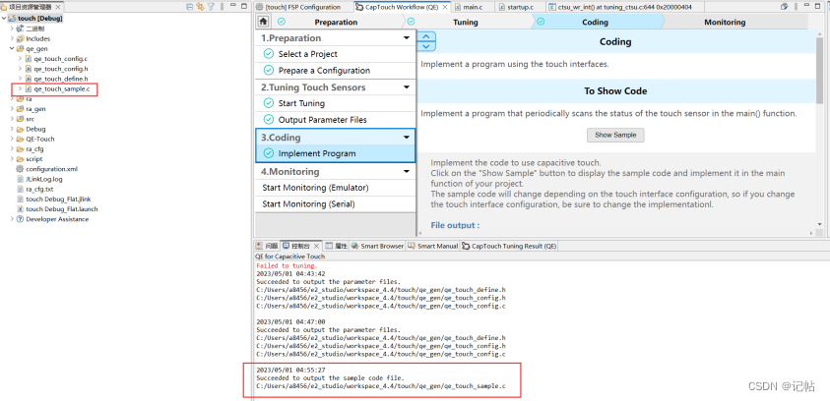This screenshot has width=830, height=401.
Task: Click the check icon beside Select a Project
Action: (x=269, y=54)
